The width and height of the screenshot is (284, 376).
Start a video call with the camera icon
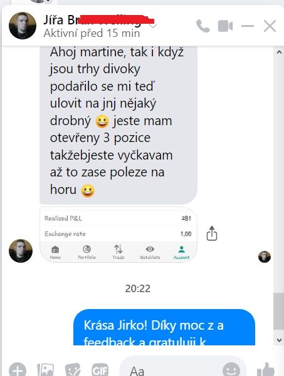pyautogui.click(x=225, y=26)
